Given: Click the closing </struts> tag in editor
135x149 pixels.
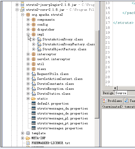Looking at the screenshot, I should pyautogui.click(x=123, y=23).
